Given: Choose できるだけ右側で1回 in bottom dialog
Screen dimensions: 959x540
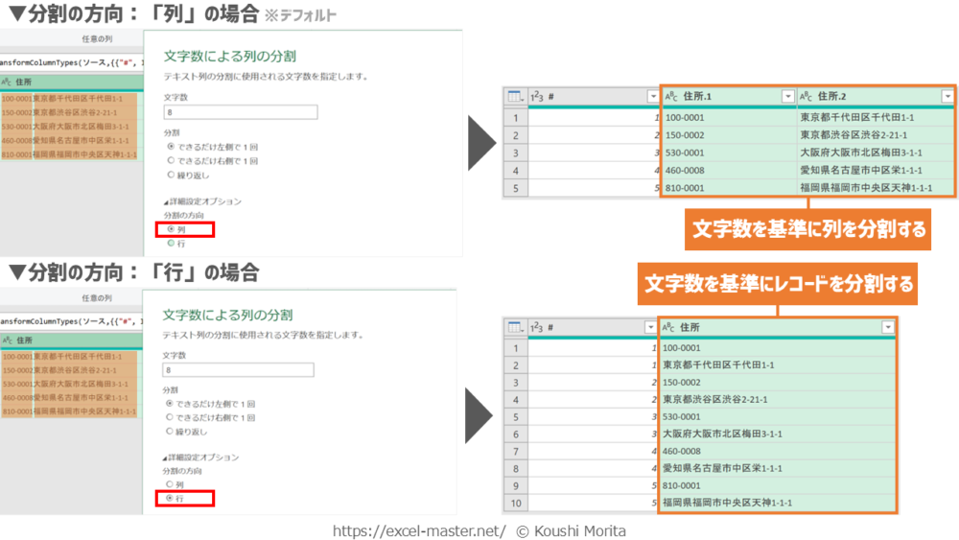Looking at the screenshot, I should [170, 418].
